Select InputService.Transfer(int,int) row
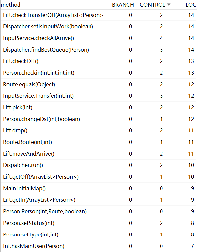 98,96
